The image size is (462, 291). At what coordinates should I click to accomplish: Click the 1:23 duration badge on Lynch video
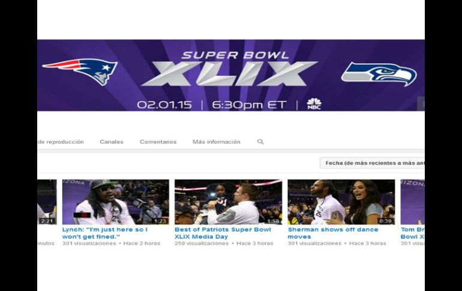click(160, 221)
